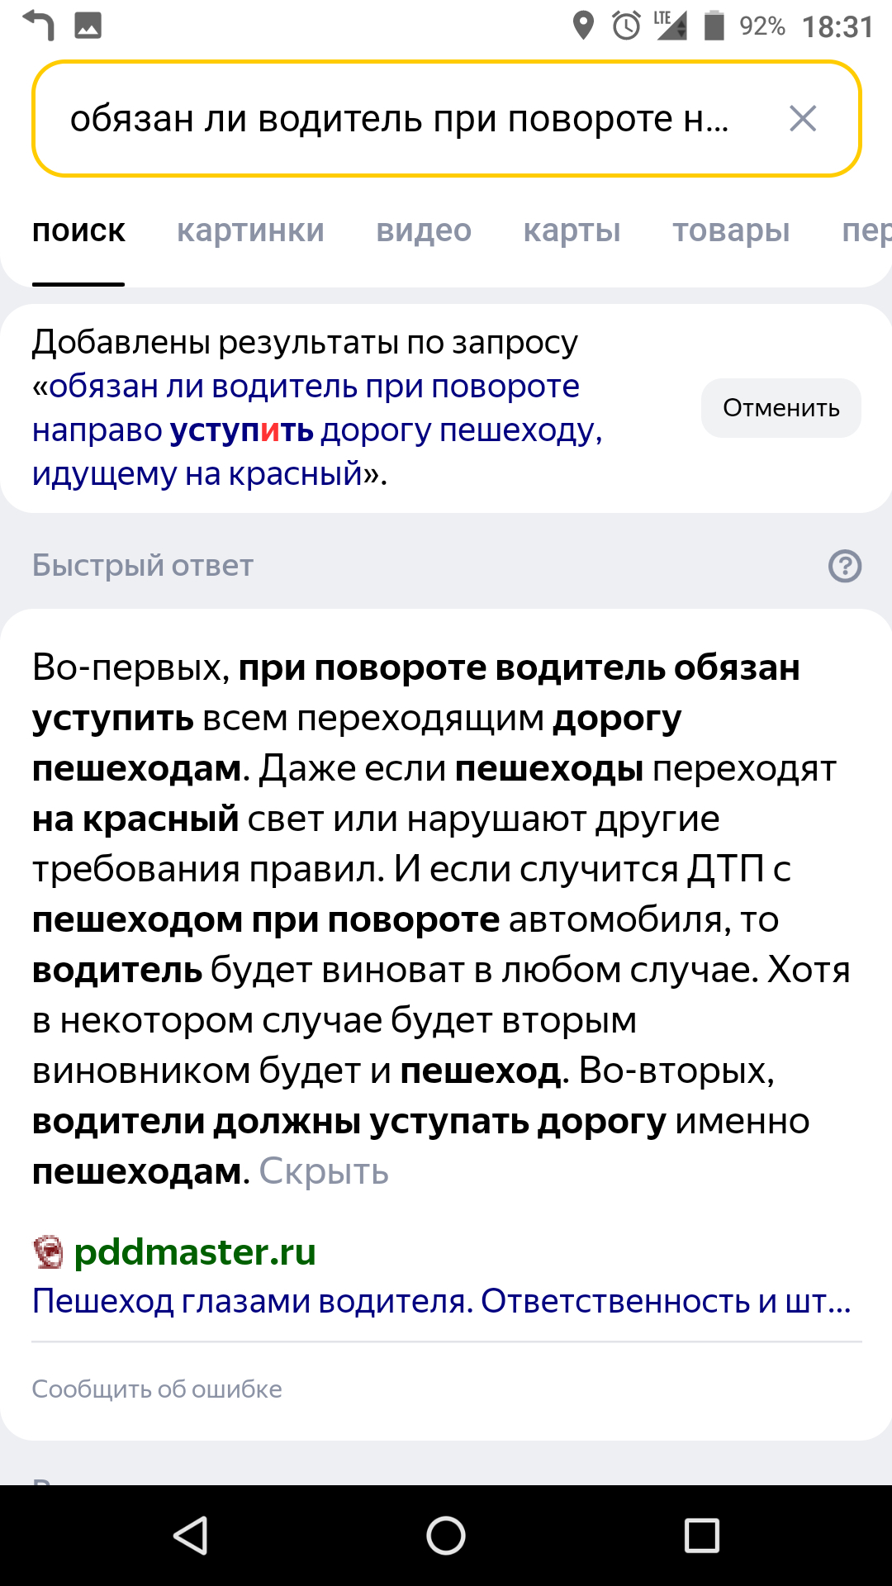Open recent apps square button
Image resolution: width=892 pixels, height=1586 pixels.
click(702, 1536)
